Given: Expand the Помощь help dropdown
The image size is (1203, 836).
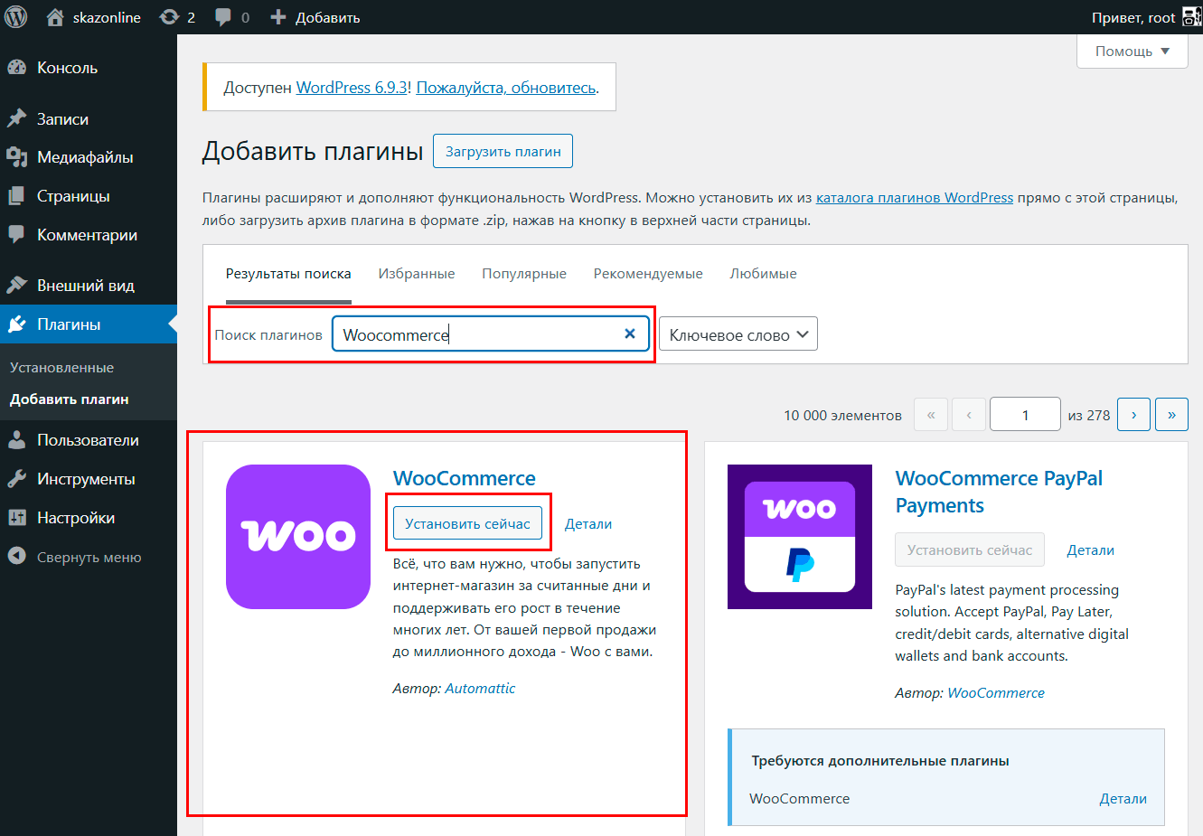Looking at the screenshot, I should pyautogui.click(x=1132, y=52).
